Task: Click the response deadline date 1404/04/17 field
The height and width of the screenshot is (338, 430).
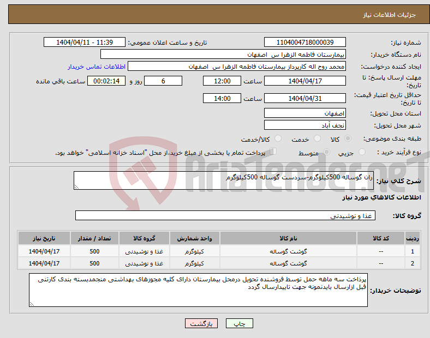Action: [304, 81]
